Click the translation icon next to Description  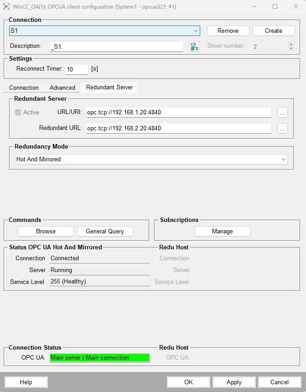pyautogui.click(x=194, y=46)
